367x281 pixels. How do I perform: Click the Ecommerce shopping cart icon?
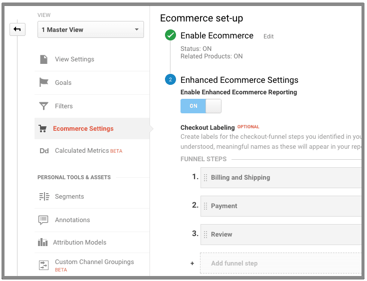click(x=42, y=128)
